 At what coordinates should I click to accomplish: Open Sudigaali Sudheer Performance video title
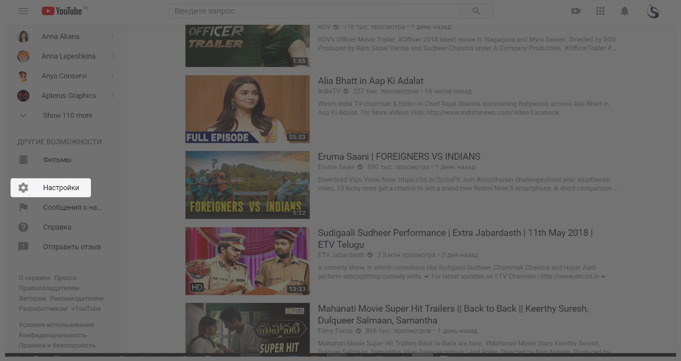(455, 239)
